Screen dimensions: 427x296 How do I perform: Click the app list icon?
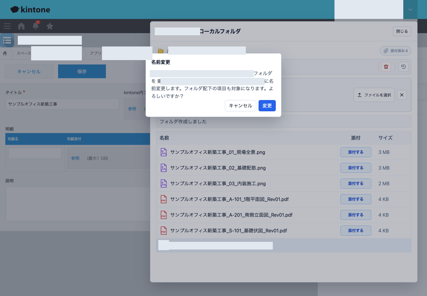[7, 40]
